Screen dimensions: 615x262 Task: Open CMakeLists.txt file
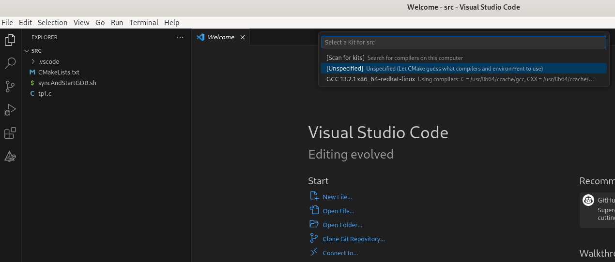pos(58,72)
